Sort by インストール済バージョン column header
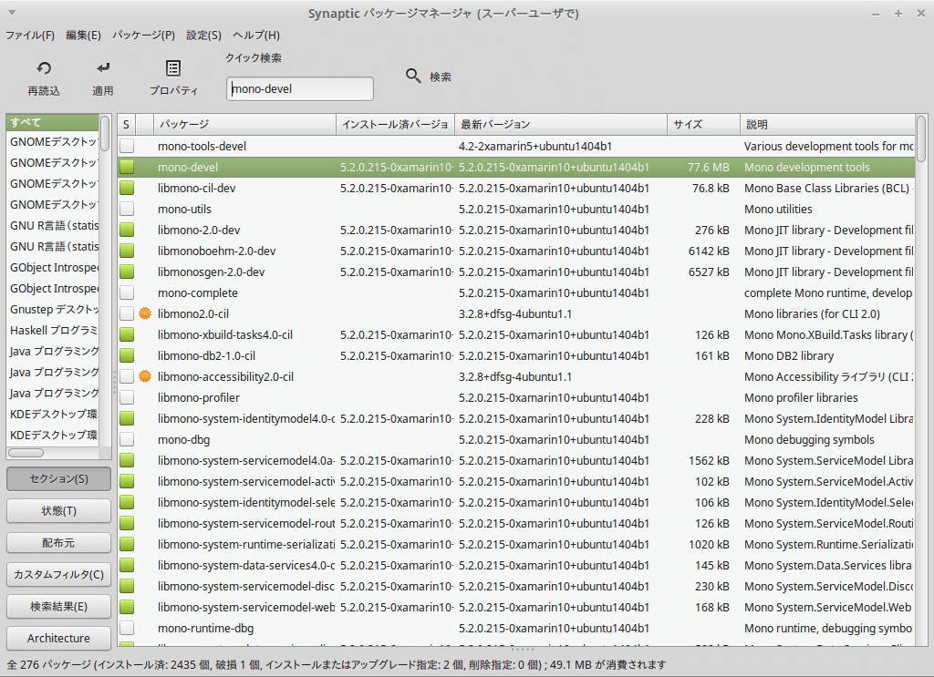934x677 pixels. tap(396, 124)
